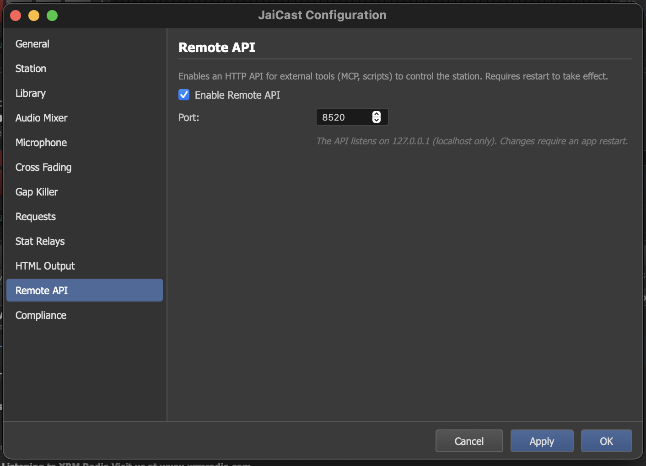Open HTML Output settings
The height and width of the screenshot is (466, 646).
[85, 266]
